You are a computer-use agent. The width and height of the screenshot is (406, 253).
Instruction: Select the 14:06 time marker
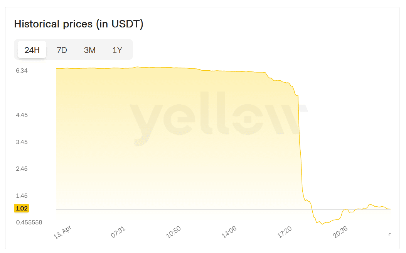click(229, 233)
